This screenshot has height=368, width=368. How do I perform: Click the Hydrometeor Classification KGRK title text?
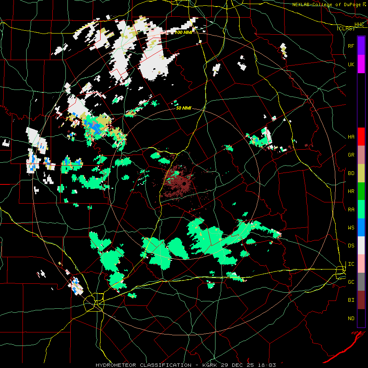point(186,365)
